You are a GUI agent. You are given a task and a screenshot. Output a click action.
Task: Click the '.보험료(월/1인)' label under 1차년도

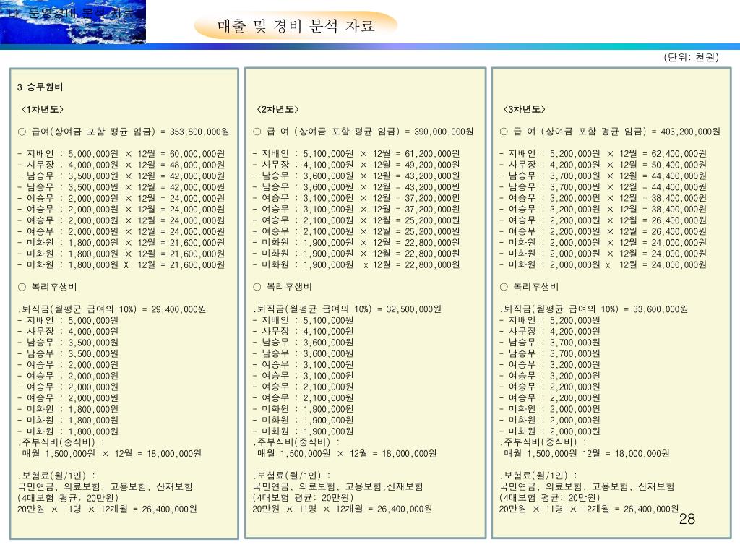tap(56, 476)
